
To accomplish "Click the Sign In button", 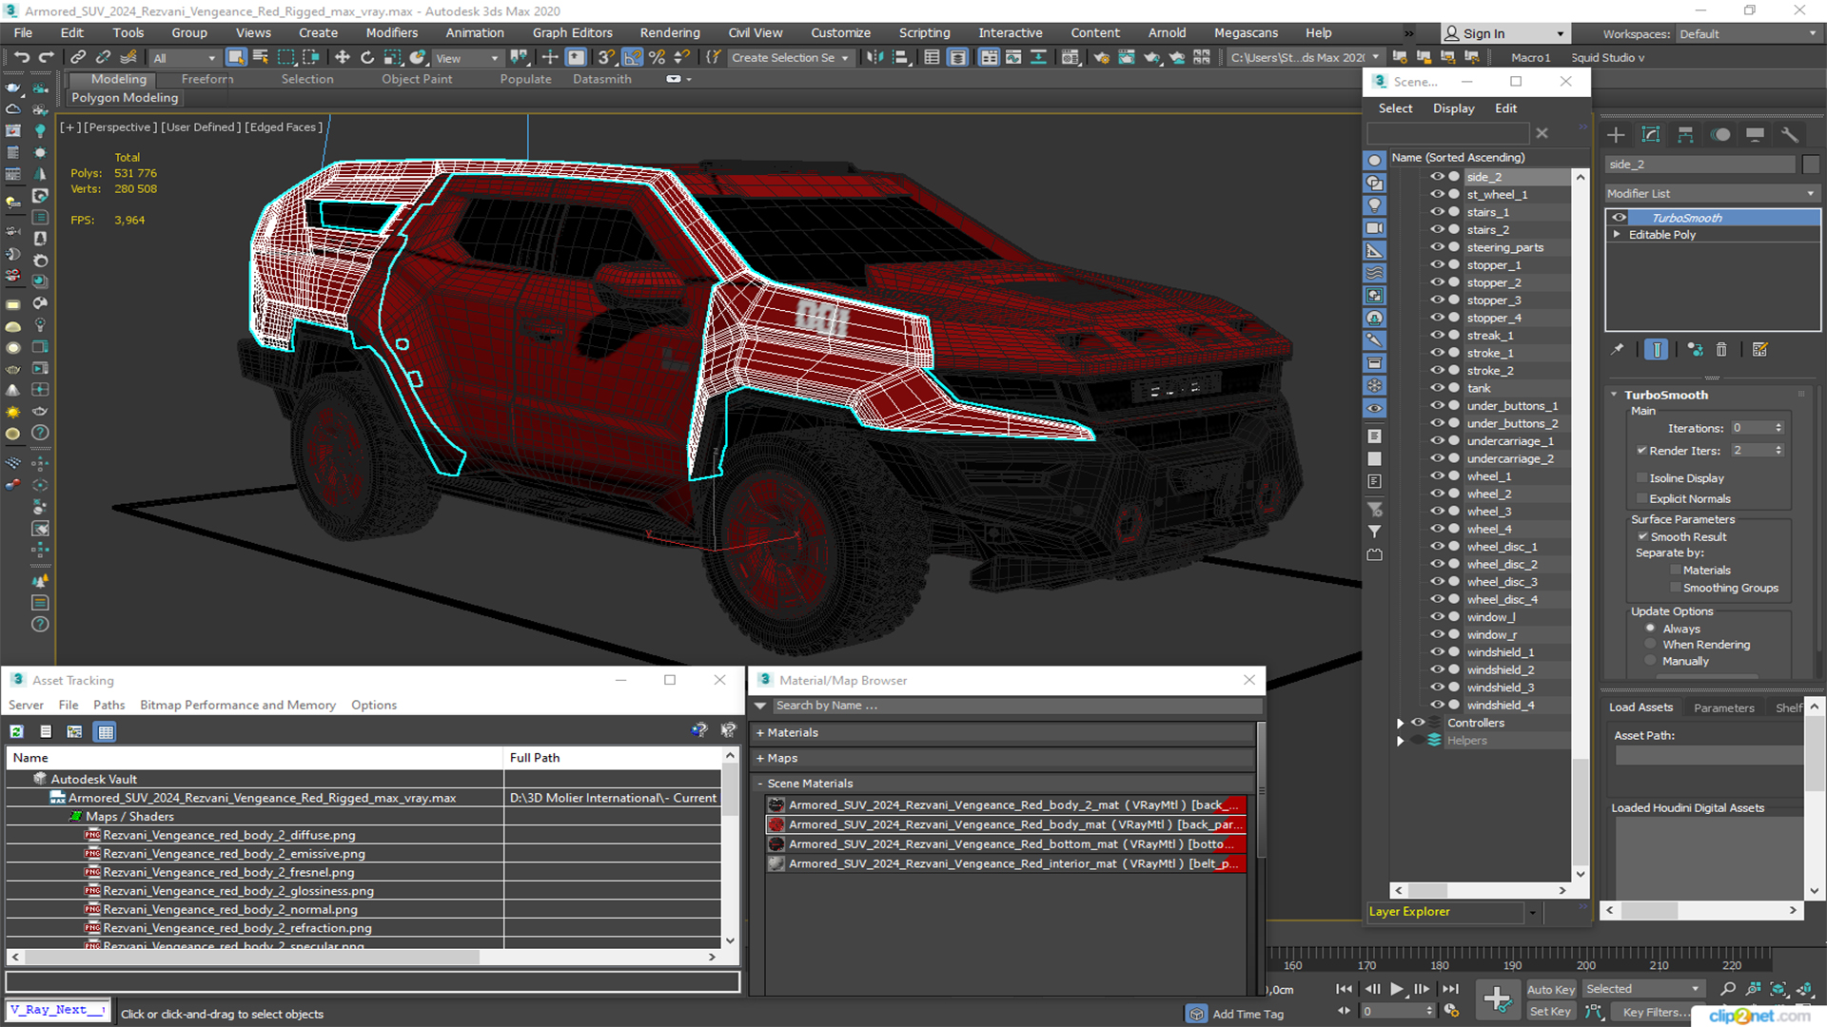I will (x=1504, y=33).
